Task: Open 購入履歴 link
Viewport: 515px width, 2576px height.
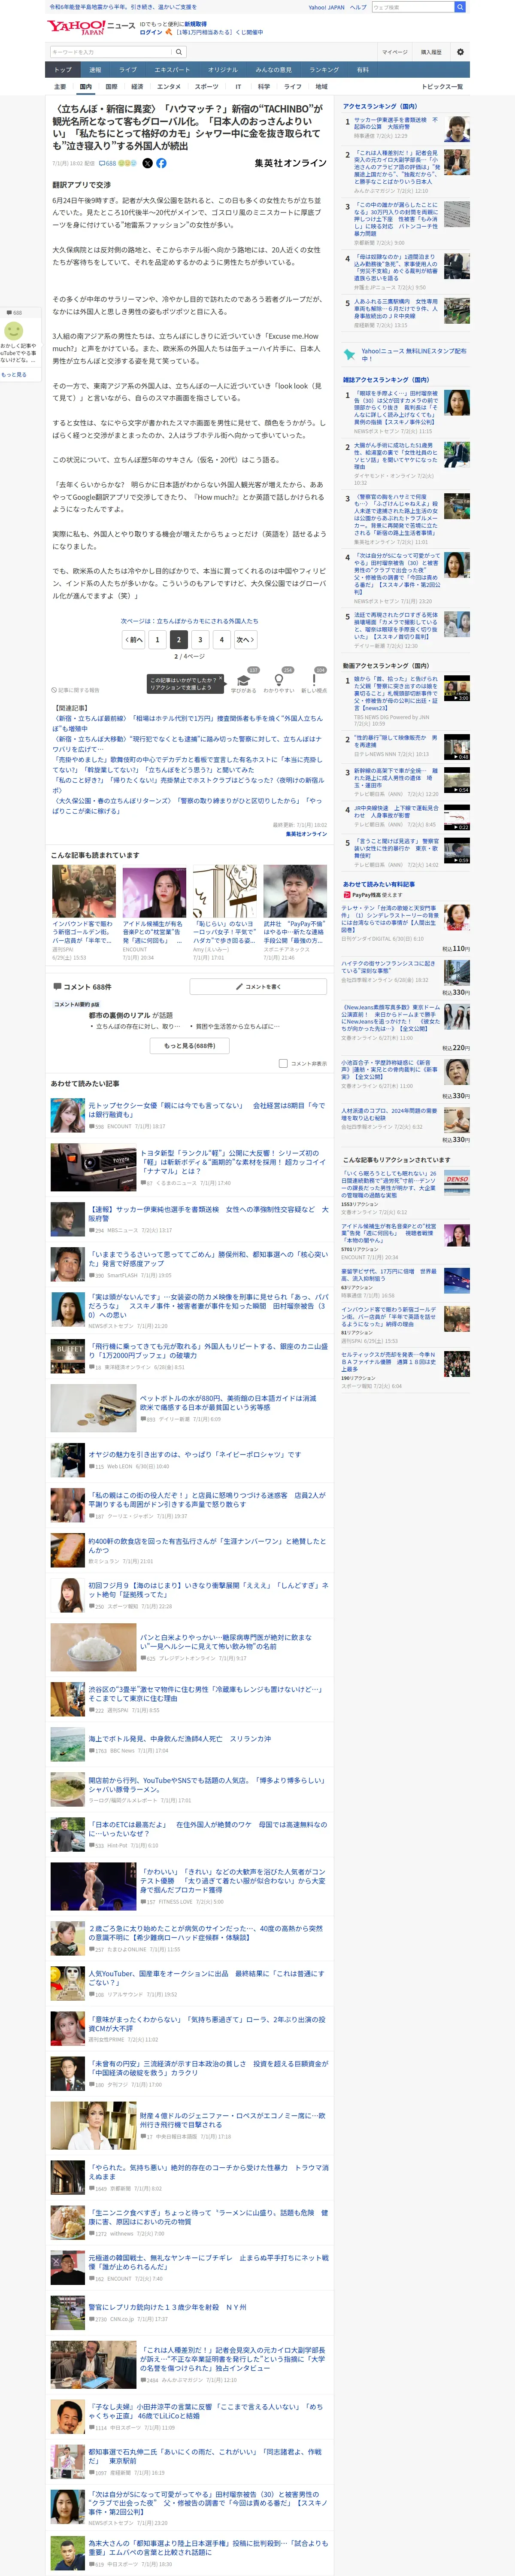Action: point(431,52)
